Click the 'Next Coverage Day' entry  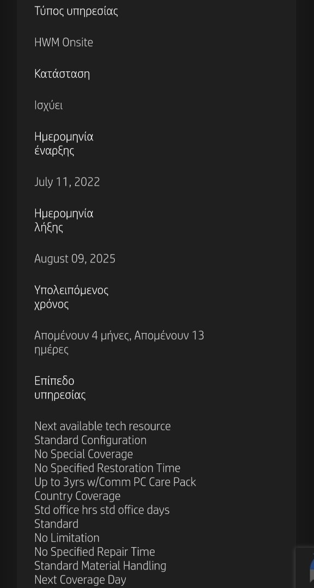80,580
